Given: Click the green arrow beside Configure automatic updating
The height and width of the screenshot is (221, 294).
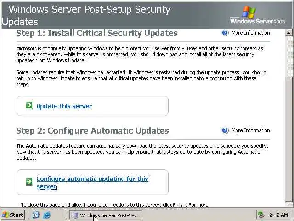Looking at the screenshot, I should (x=29, y=181).
